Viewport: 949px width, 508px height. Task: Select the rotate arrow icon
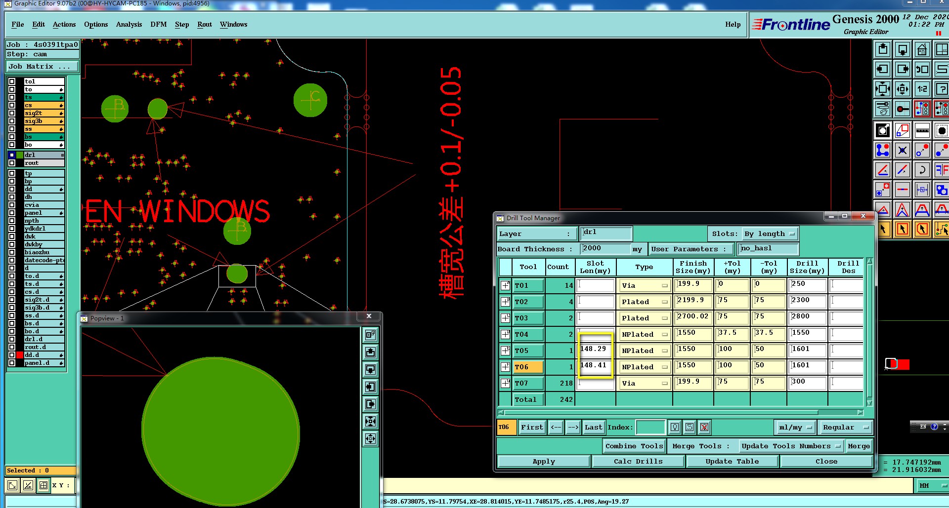click(922, 170)
